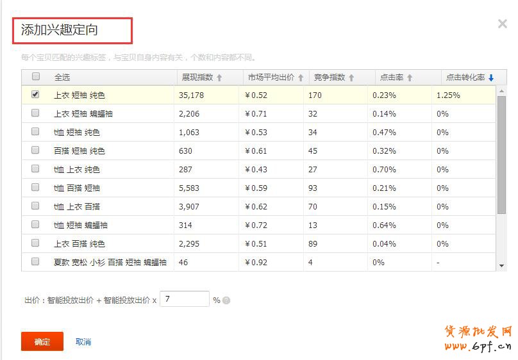The image size is (518, 360).
Task: Click the 展现指数 column header
Action: [x=197, y=78]
